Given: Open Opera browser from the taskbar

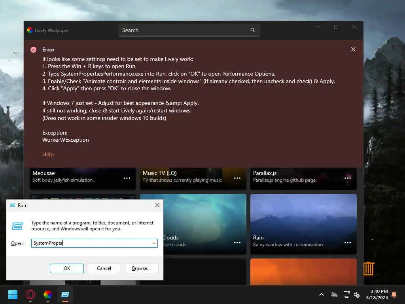Looking at the screenshot, I should pyautogui.click(x=30, y=294).
